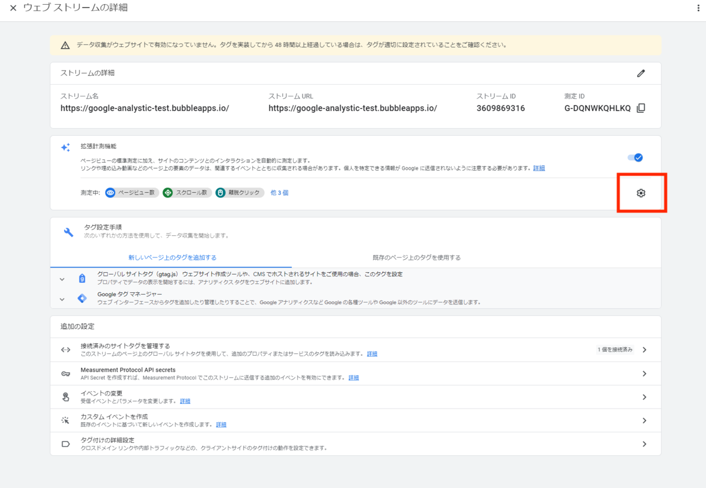Open enhanced measurement gear settings

click(641, 193)
